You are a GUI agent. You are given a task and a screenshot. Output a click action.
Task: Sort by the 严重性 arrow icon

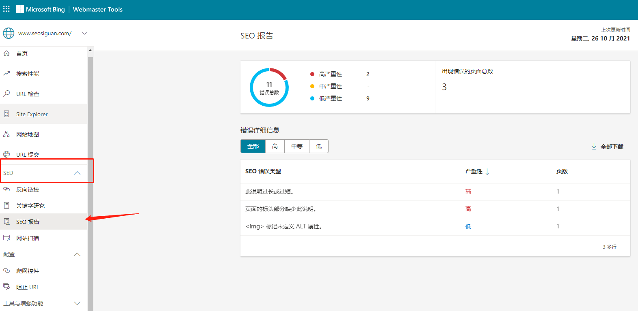[487, 172]
